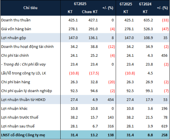The width and height of the screenshot is (170, 140).
Task: Select the 'Lợi nhuận khác' row label
Action: (x=14, y=108)
